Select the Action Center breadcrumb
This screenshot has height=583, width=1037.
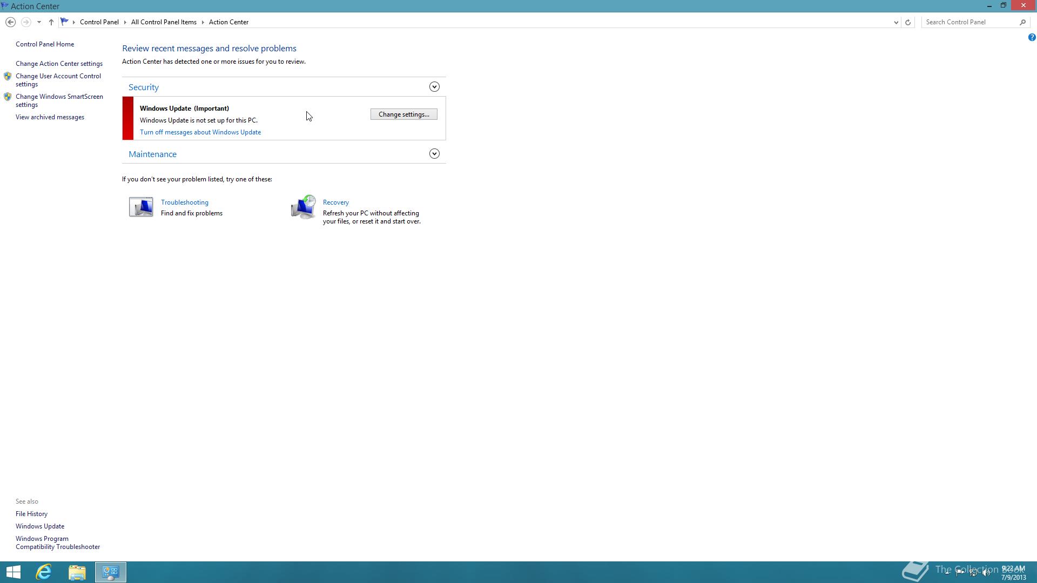tap(228, 22)
